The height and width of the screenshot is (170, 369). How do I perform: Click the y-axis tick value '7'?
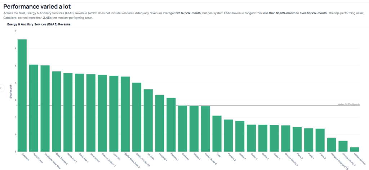pyautogui.click(x=15, y=31)
